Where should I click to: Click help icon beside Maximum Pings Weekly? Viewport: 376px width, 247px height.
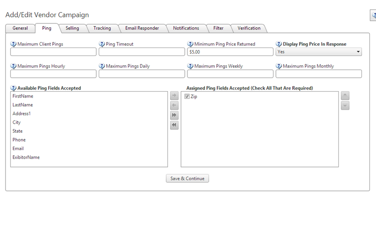pos(190,66)
